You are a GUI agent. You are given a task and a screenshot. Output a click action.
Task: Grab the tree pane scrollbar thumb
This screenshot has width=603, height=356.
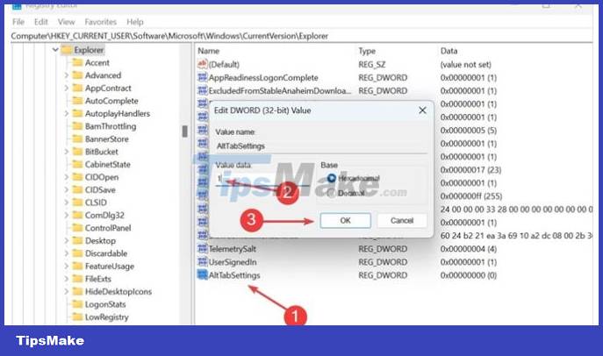[184, 131]
